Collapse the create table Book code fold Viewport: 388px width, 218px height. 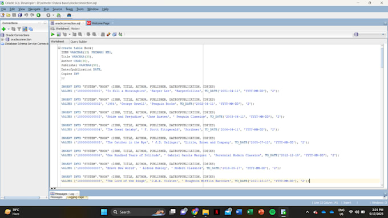(x=59, y=48)
